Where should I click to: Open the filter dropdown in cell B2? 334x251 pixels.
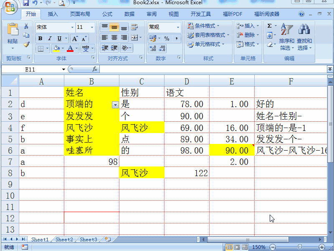tap(115, 105)
